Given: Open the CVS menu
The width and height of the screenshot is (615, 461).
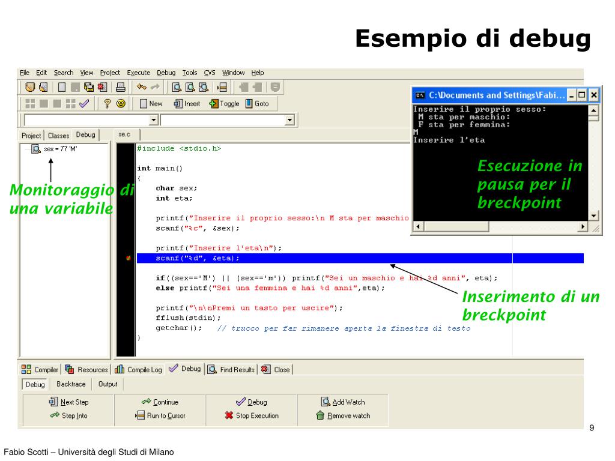Looking at the screenshot, I should tap(210, 73).
